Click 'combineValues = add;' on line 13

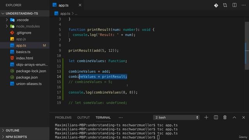pos(89,72)
